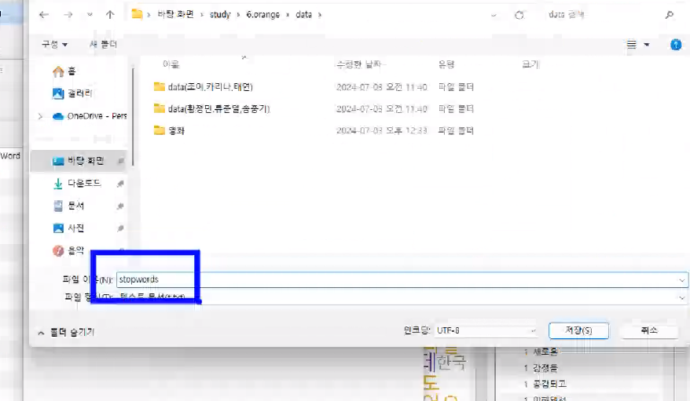Screen dimensions: 690x401
Task: Open the 구성 menu
Action: click(x=54, y=45)
